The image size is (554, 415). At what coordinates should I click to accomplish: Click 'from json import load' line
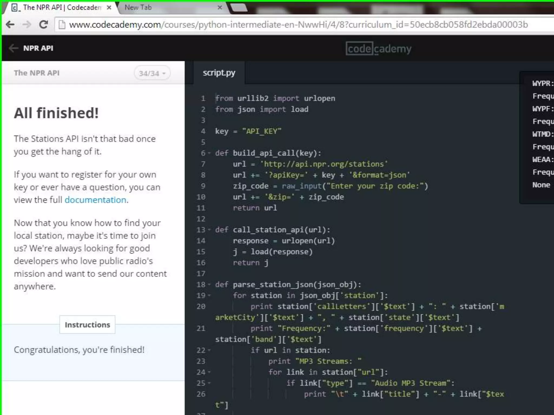[x=262, y=109]
